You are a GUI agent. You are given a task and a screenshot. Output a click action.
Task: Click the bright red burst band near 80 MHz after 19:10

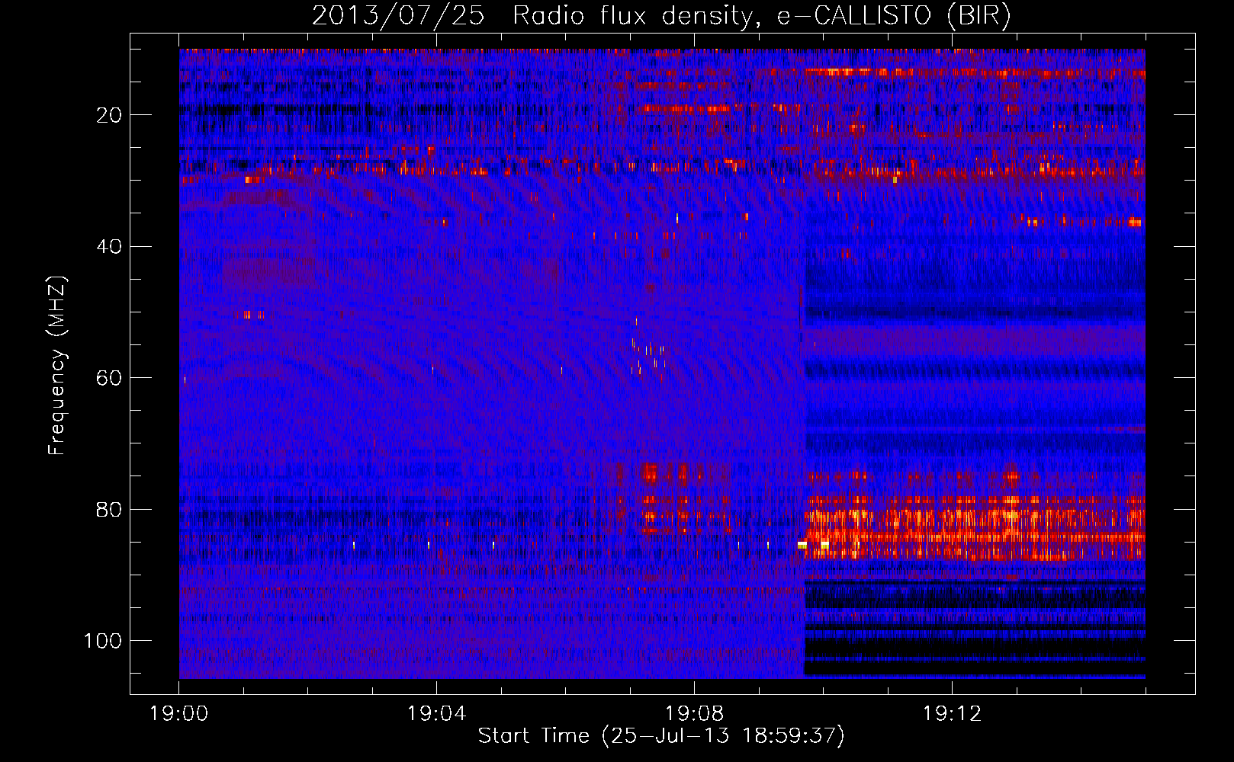pyautogui.click(x=975, y=527)
